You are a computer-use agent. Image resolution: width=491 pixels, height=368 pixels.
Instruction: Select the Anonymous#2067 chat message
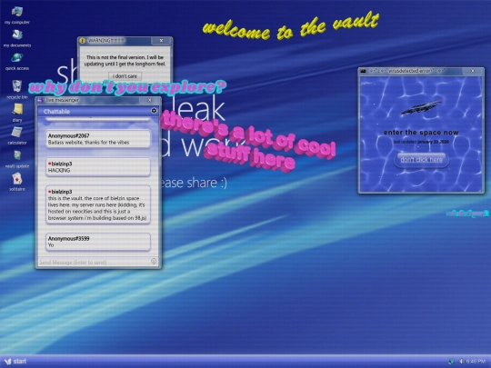(98, 139)
